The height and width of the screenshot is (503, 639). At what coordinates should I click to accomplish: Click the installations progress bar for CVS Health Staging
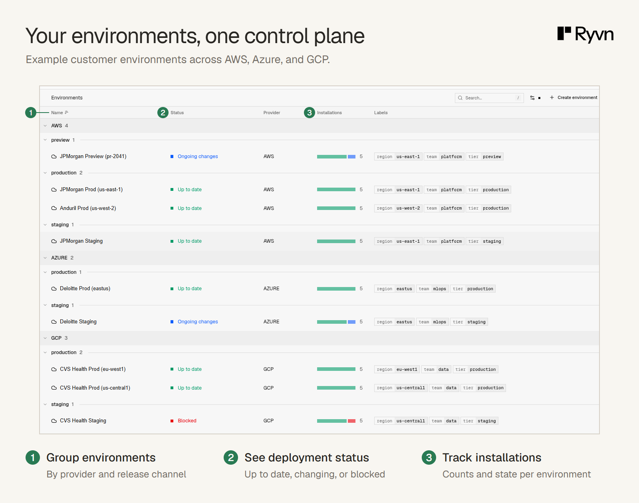click(336, 421)
